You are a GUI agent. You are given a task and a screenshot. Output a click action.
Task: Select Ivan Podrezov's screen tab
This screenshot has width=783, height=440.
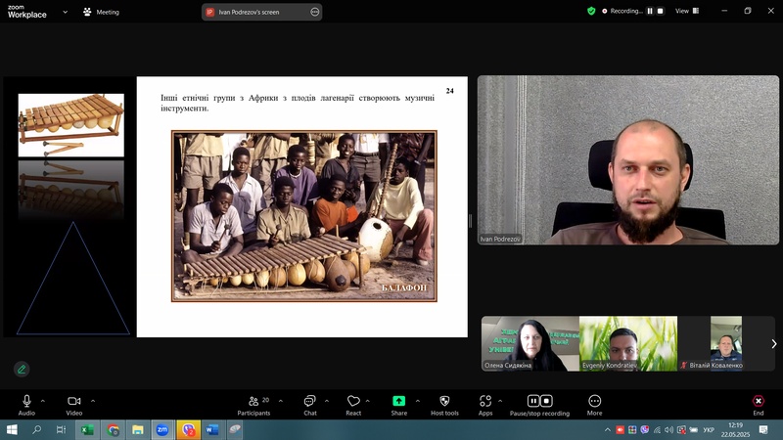click(x=261, y=12)
